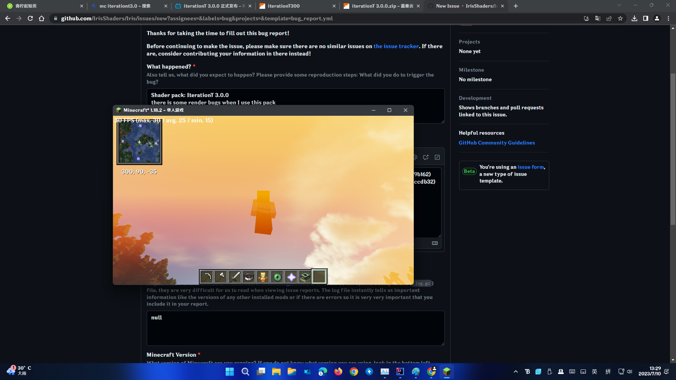Image resolution: width=676 pixels, height=380 pixels.
Task: Expand the hidden system tray icons
Action: point(515,372)
